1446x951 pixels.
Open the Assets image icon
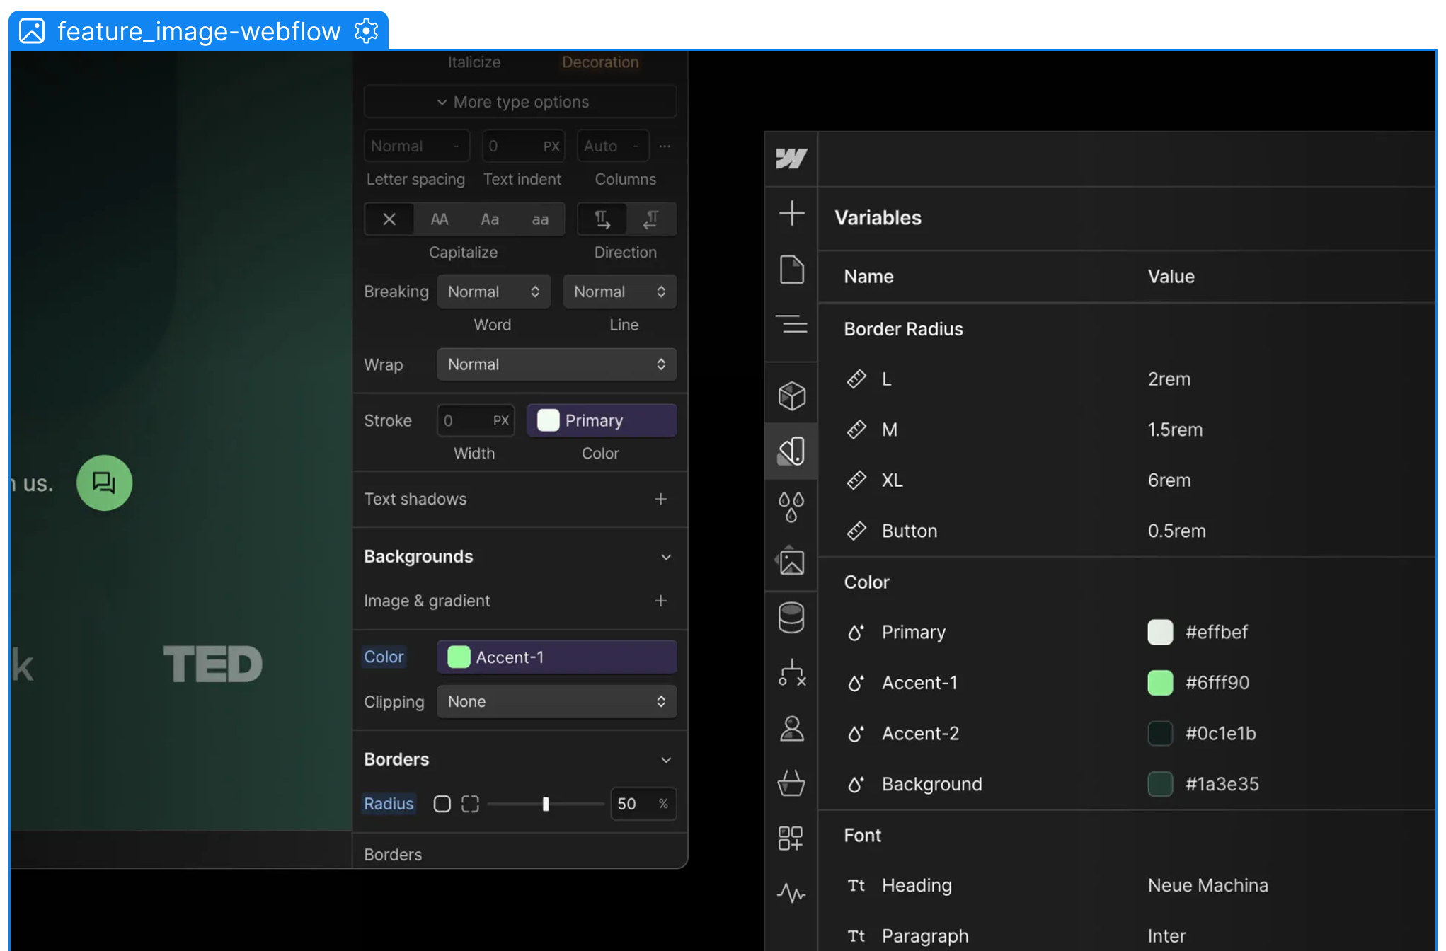[791, 563]
